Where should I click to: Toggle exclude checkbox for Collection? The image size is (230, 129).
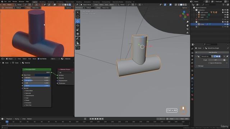[x=223, y=10]
